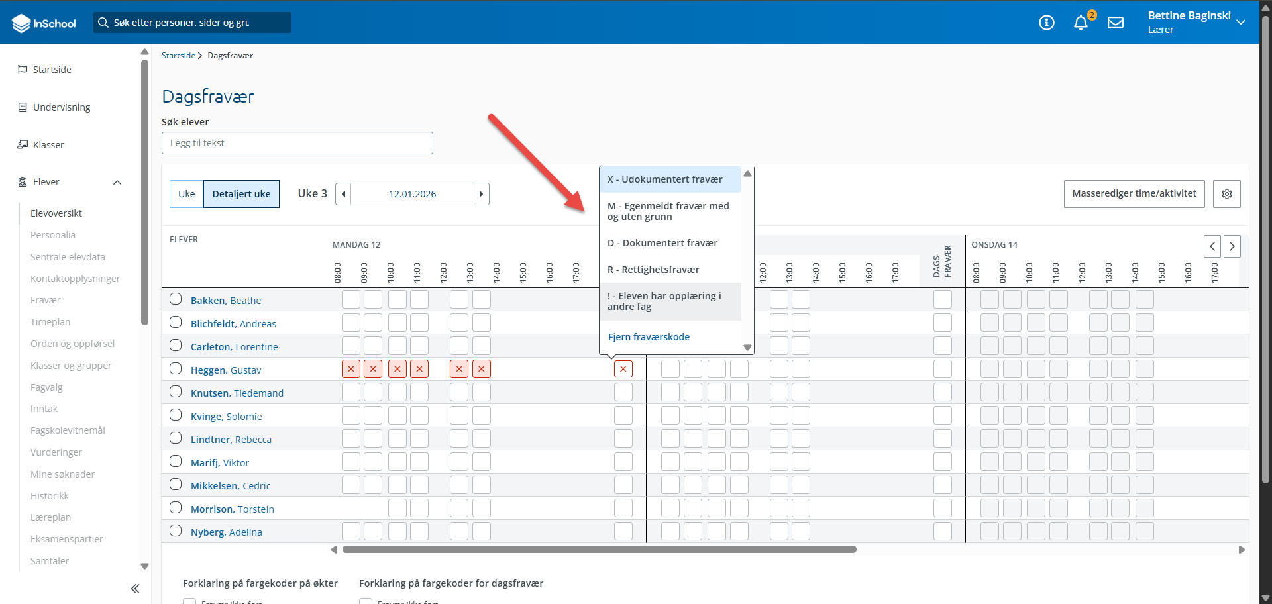Focus the global search field
Viewport: 1272px width, 604px height.
point(192,23)
